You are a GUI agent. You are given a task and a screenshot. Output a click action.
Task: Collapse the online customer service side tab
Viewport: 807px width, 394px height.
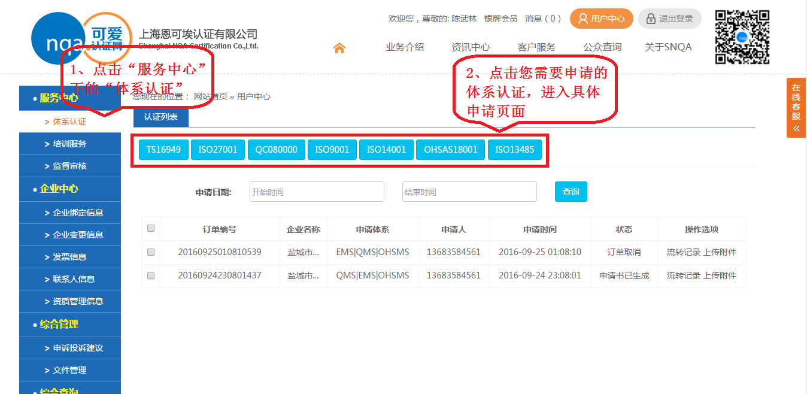[796, 127]
